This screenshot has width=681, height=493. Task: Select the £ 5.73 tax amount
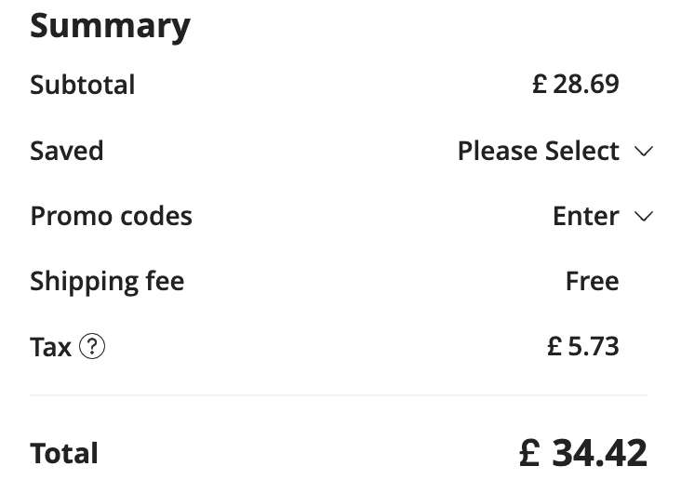point(583,347)
